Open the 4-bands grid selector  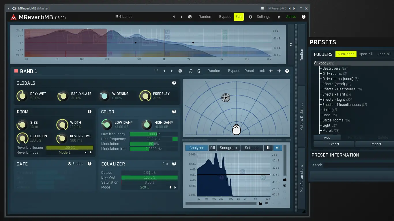pyautogui.click(x=123, y=17)
